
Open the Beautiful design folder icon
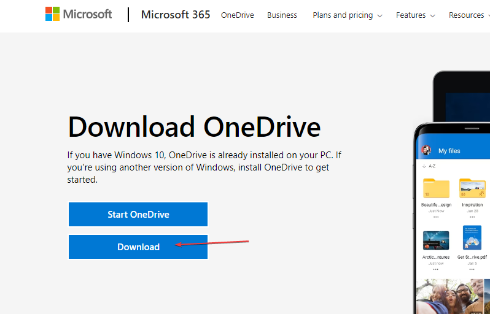[436, 188]
